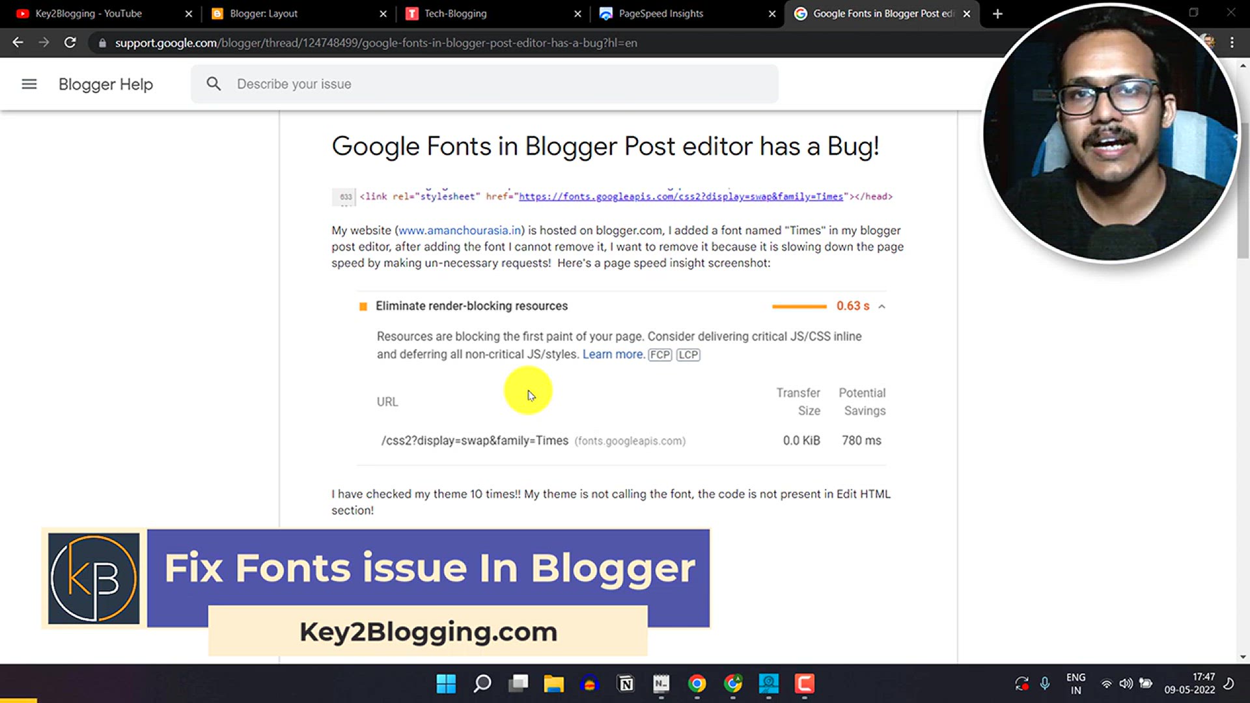1250x703 pixels.
Task: Click the 0.63 s timing value
Action: [853, 306]
